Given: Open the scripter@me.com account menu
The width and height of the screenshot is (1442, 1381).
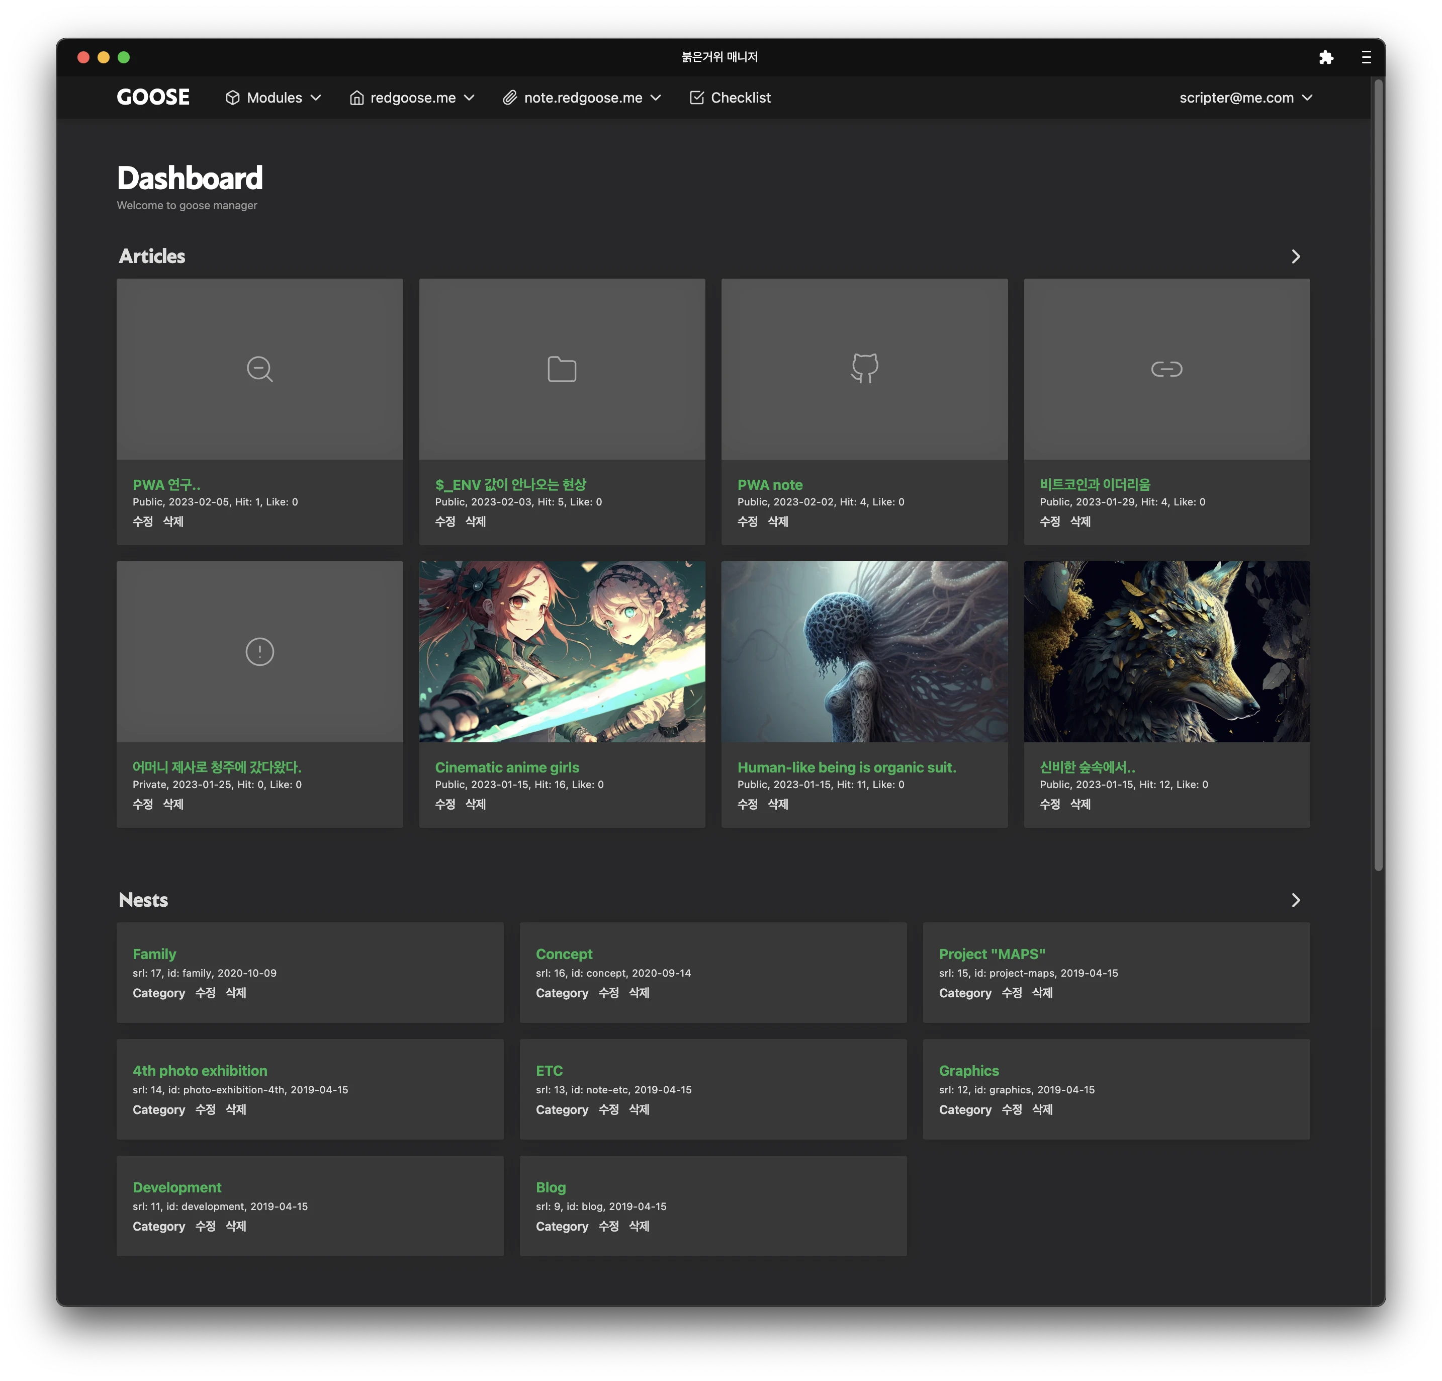Looking at the screenshot, I should pos(1245,98).
